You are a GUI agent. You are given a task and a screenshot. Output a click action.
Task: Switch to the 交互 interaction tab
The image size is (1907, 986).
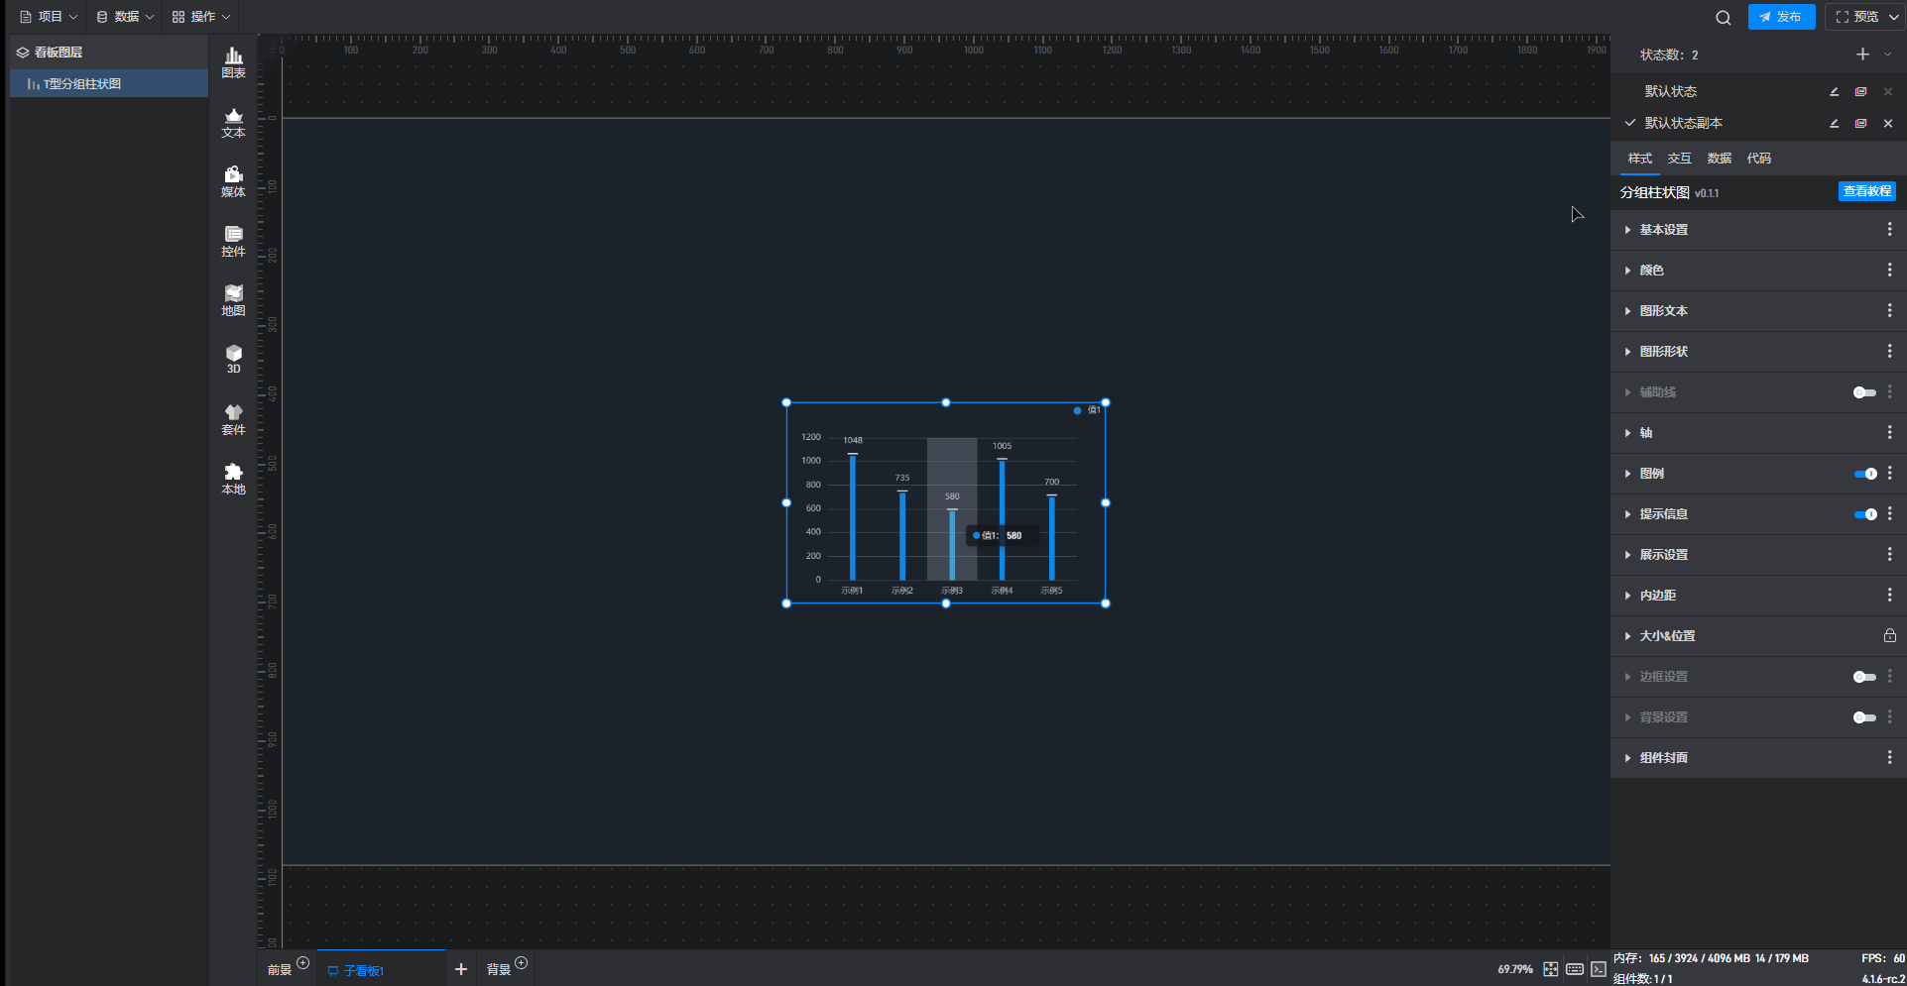coord(1679,159)
